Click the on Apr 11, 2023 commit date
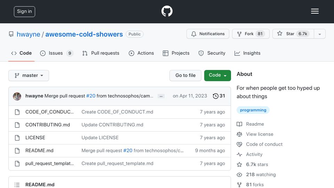 pos(190,96)
